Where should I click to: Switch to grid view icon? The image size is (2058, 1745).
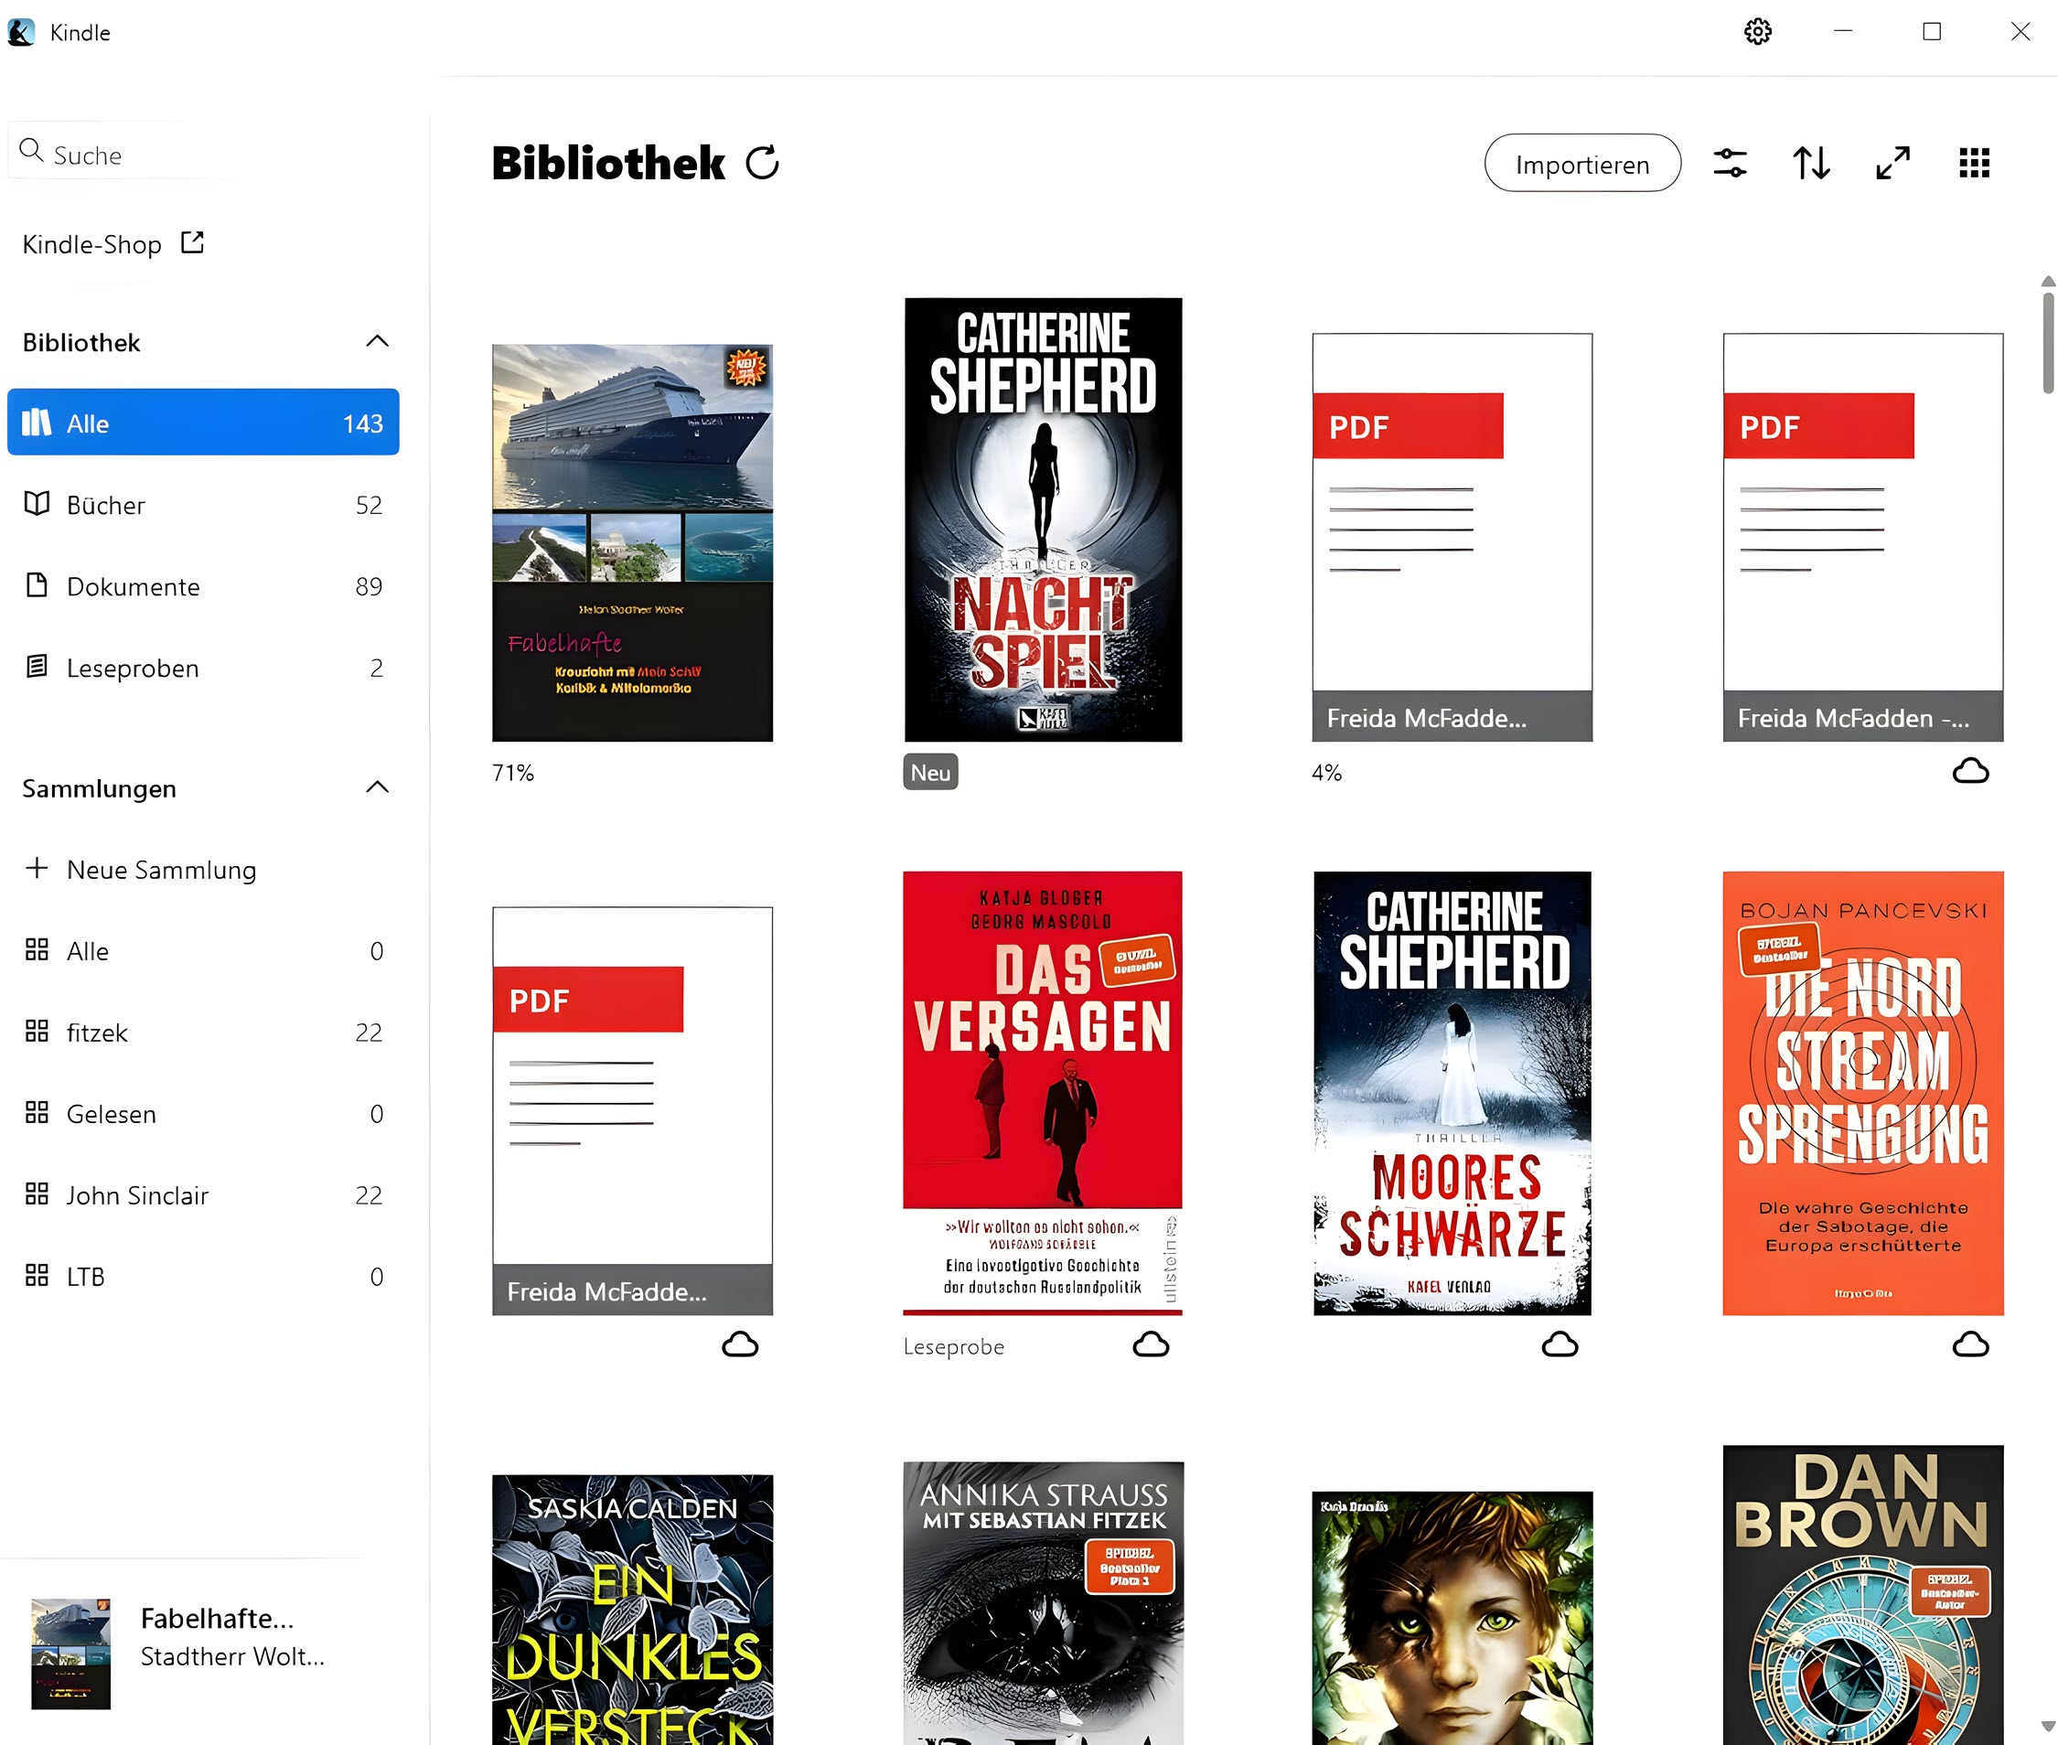pos(1974,163)
